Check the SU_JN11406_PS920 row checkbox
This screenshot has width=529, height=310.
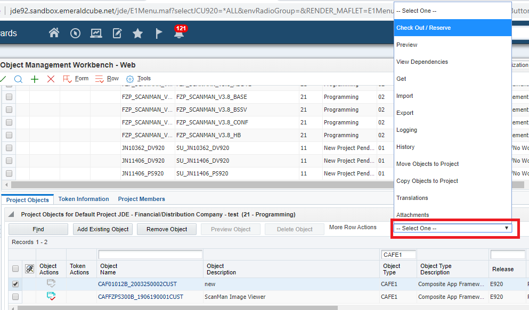coord(9,173)
